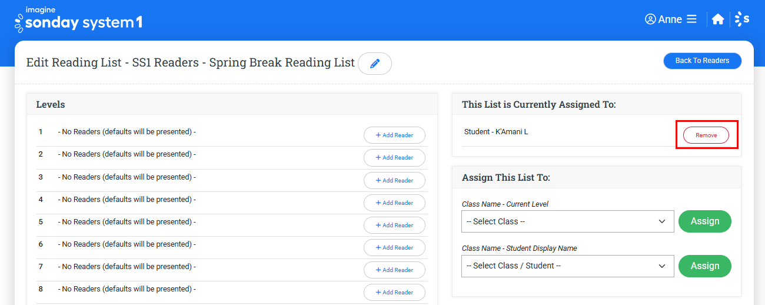Click the Sonday S logo icon at top right
The height and width of the screenshot is (305, 765).
(743, 19)
